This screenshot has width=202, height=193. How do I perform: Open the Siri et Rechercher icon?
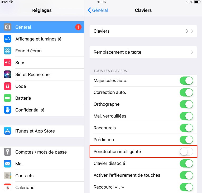pyautogui.click(x=7, y=74)
